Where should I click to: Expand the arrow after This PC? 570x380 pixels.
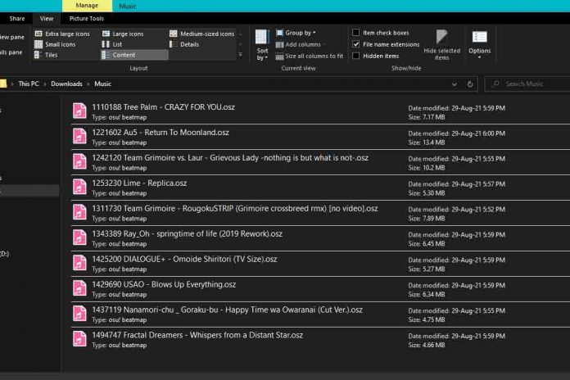point(45,84)
